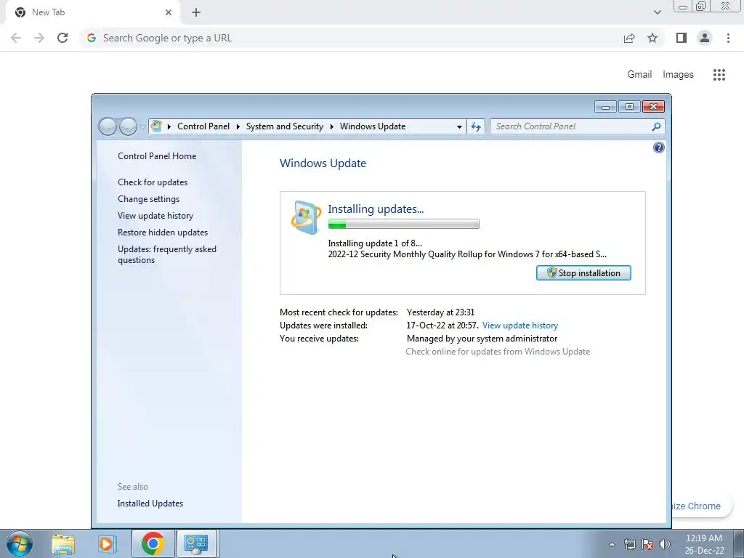Viewport: 744px width, 558px height.
Task: Open the View update history link beside the install date
Action: (x=520, y=325)
